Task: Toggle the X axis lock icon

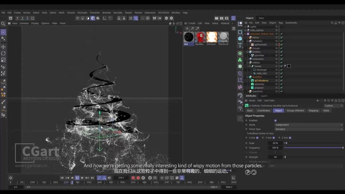Action: [18, 18]
